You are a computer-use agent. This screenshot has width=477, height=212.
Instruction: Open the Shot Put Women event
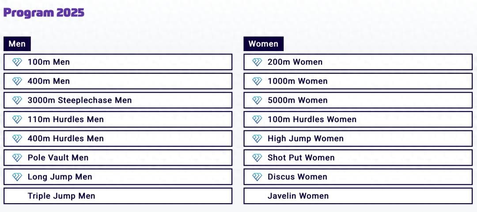point(301,158)
